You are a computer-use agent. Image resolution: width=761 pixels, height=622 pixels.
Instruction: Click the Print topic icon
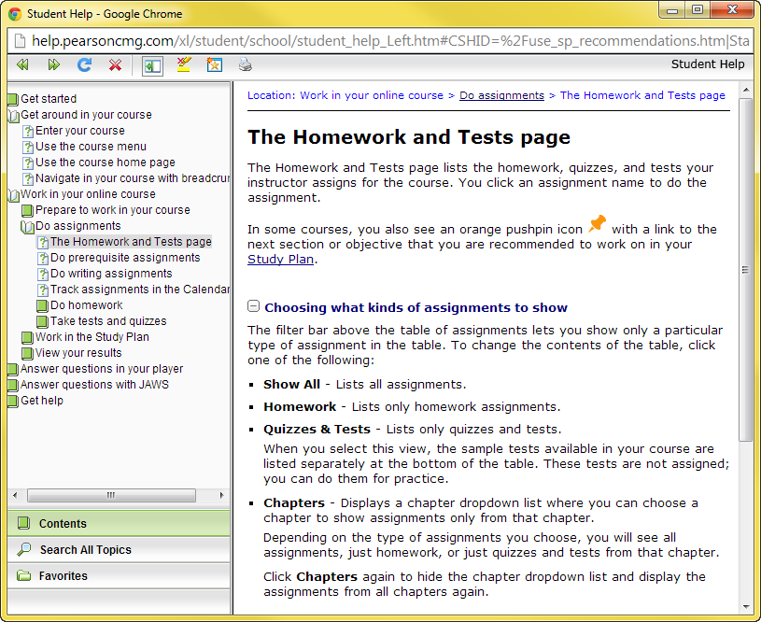tap(245, 64)
